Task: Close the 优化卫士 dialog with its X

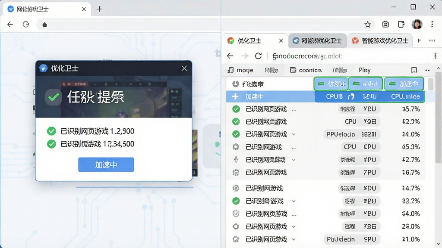Action: click(x=184, y=68)
